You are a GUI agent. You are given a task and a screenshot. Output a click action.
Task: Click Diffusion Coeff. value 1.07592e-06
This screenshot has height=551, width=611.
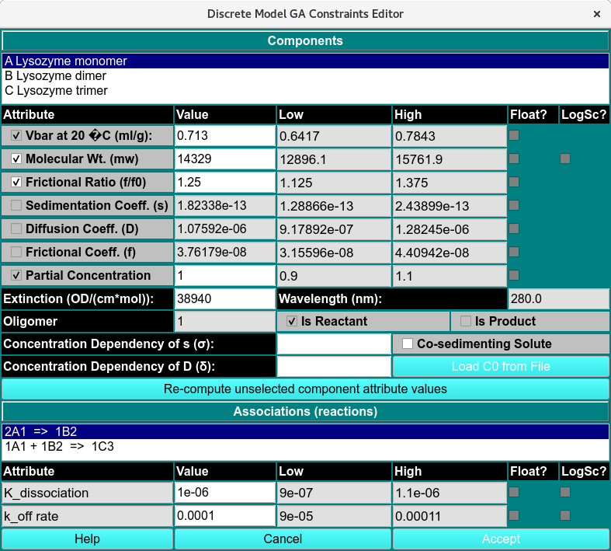click(225, 229)
